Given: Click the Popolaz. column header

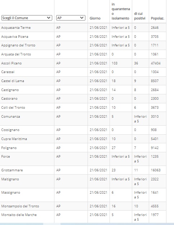Looking at the screenshot, I should pyautogui.click(x=157, y=18).
